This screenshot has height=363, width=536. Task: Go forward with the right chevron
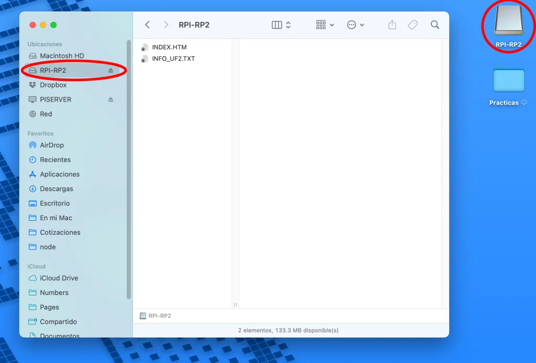(x=166, y=25)
